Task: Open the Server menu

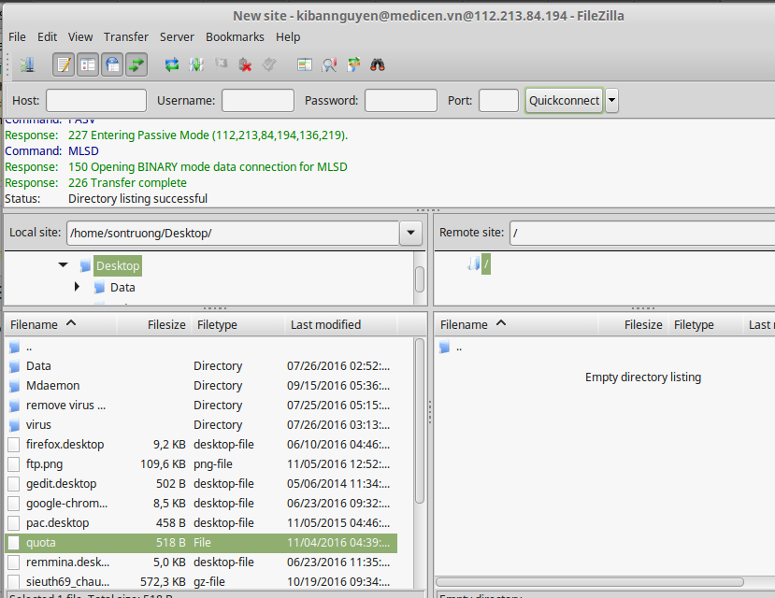Action: tap(177, 37)
